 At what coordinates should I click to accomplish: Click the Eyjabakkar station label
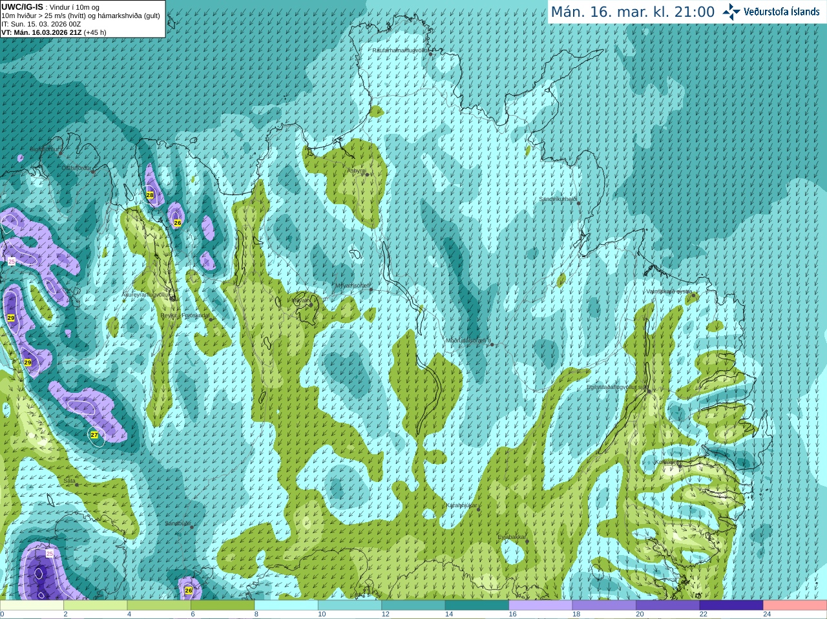pyautogui.click(x=512, y=537)
